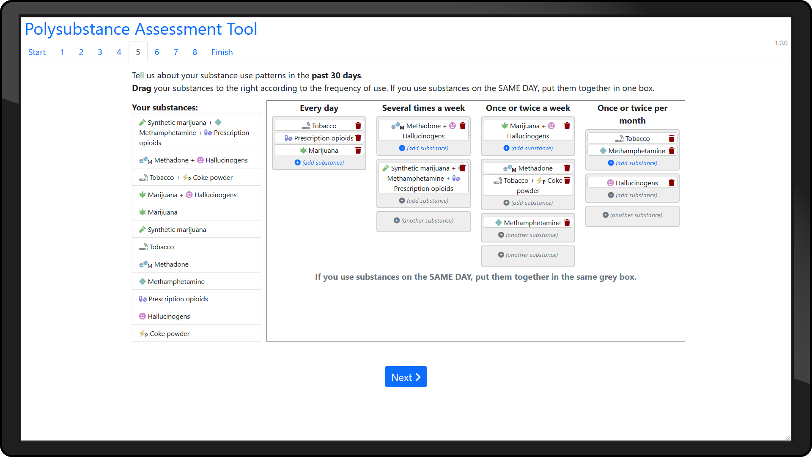
Task: Remove Prescription opioids from Every day
Action: point(358,138)
